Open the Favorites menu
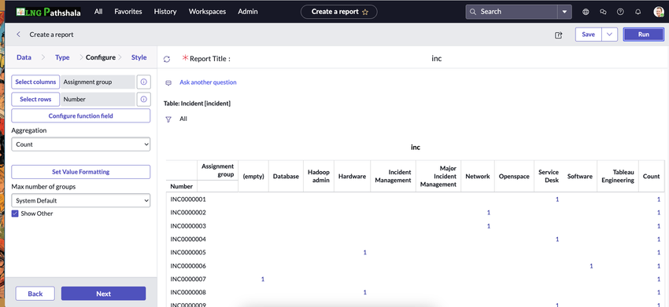 (x=128, y=12)
